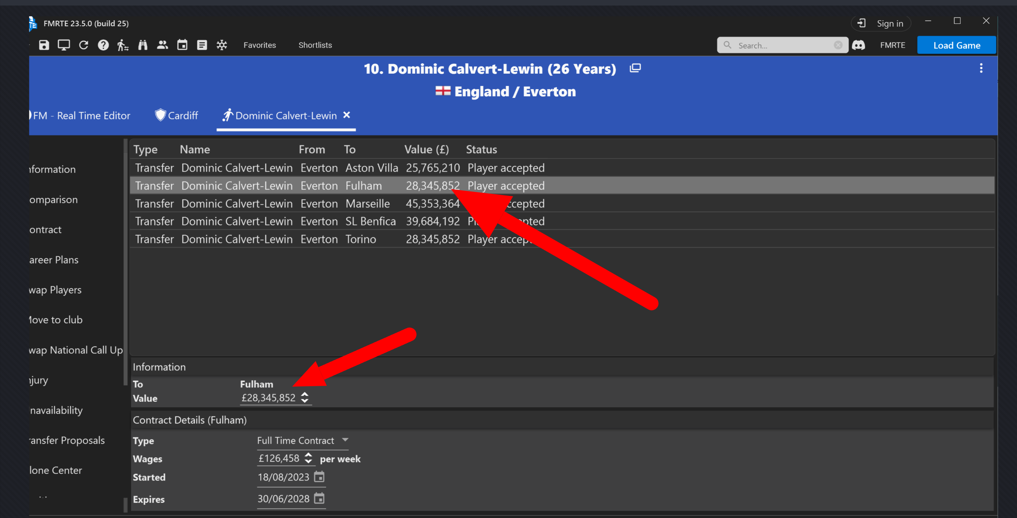Sort by the Name column header

coord(195,149)
